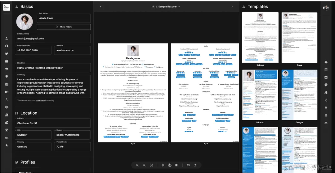Open Education via sidebar graduation cap icon
This screenshot has width=335, height=173.
(x=7, y=69)
